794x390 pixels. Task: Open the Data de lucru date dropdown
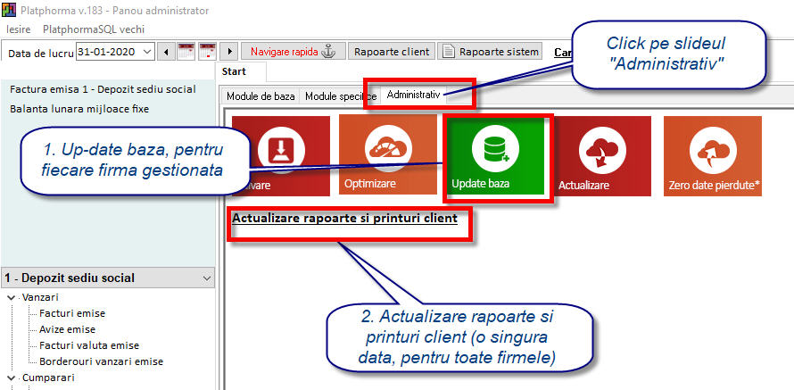(147, 52)
